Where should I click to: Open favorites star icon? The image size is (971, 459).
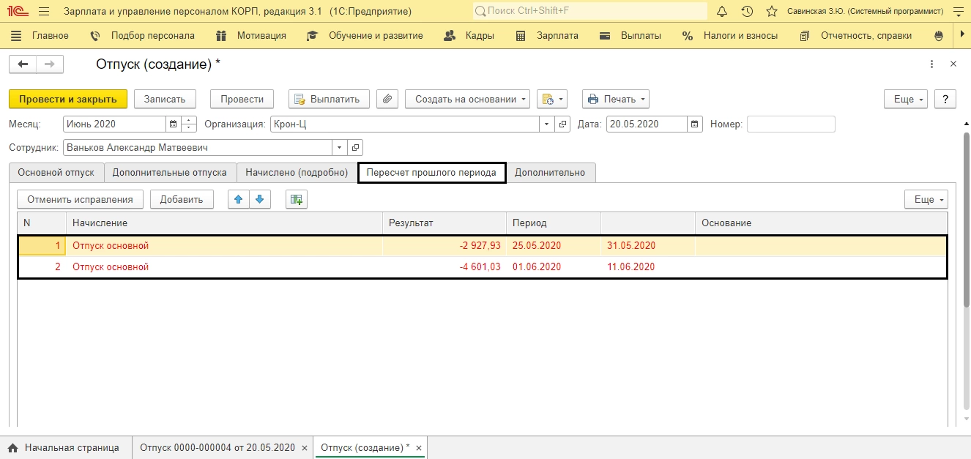point(771,12)
